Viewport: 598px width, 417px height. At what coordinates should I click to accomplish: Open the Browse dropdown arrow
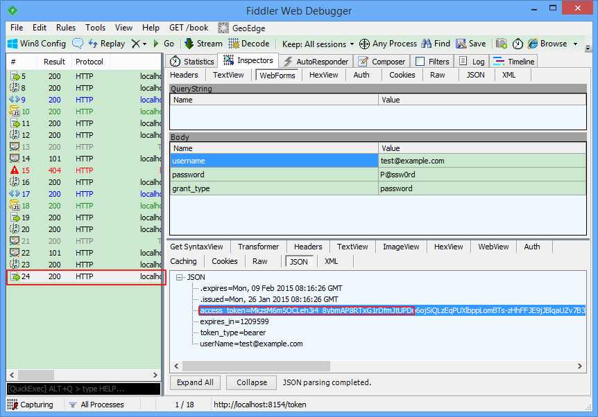point(576,44)
